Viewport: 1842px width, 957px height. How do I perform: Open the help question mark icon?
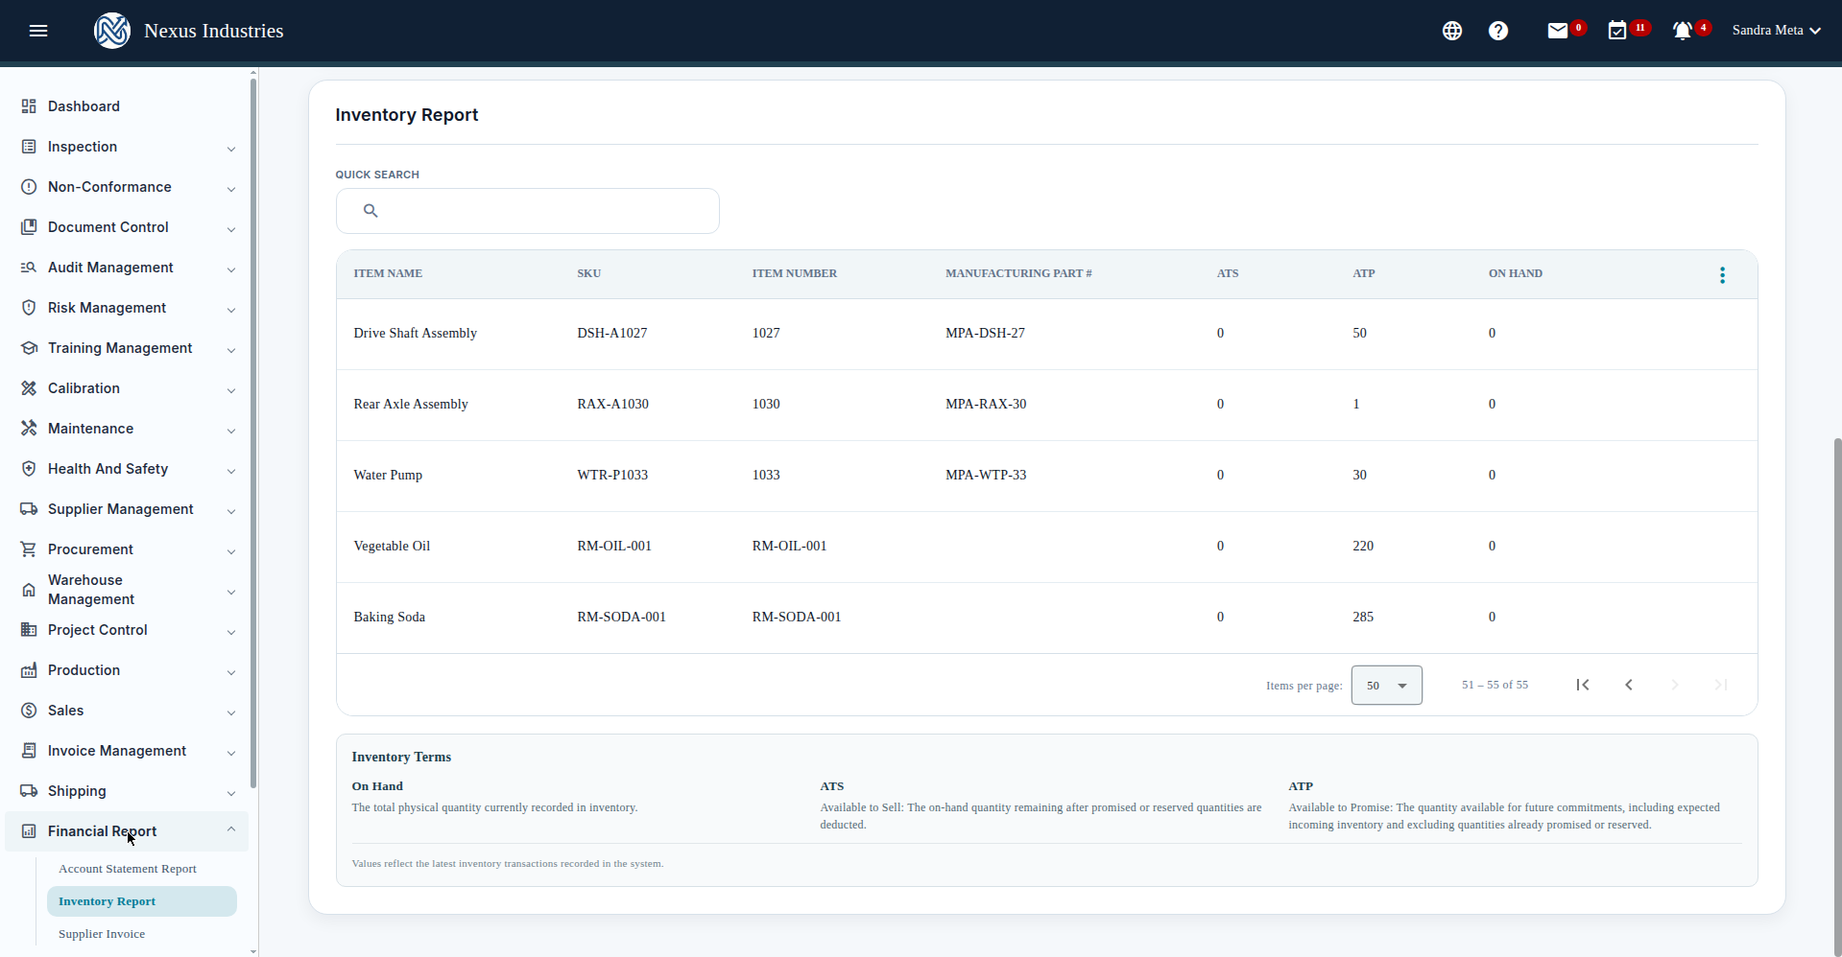coord(1498,31)
